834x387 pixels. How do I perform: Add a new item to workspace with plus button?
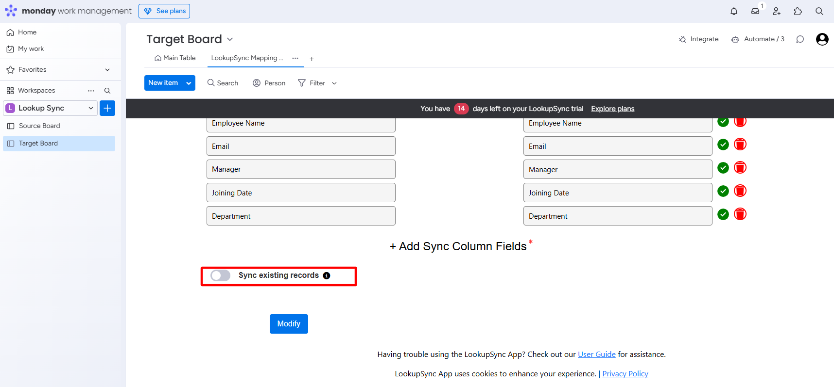point(107,108)
